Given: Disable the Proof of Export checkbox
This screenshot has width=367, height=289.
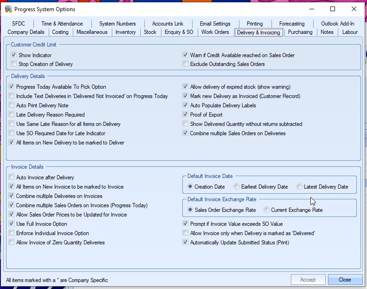Looking at the screenshot, I should pos(186,115).
